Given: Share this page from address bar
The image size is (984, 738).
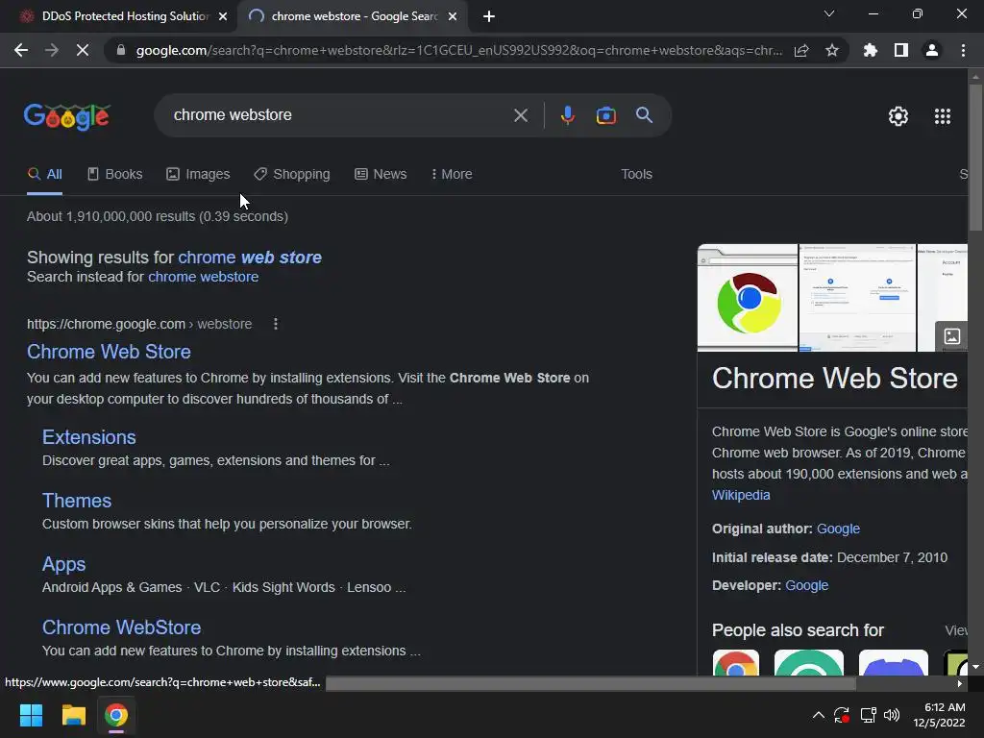Looking at the screenshot, I should (x=801, y=50).
